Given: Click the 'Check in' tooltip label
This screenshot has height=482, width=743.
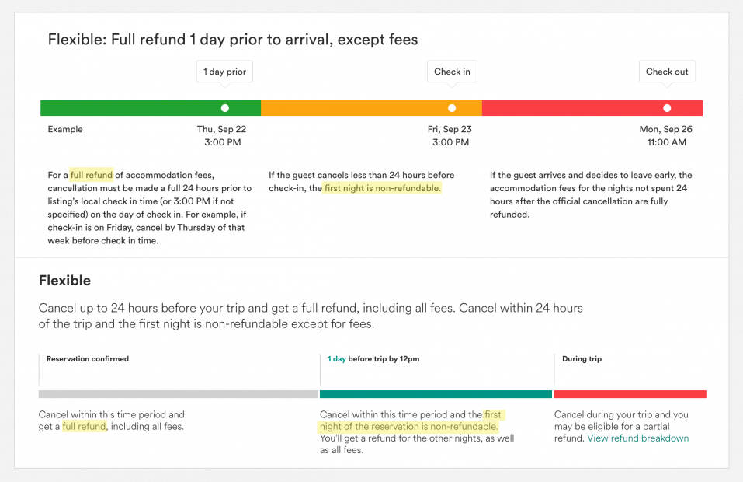Looking at the screenshot, I should coord(452,72).
